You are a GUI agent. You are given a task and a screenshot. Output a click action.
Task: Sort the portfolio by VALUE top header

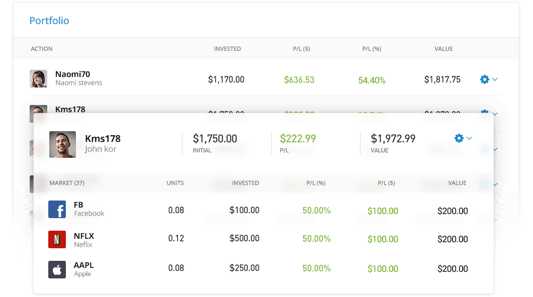click(443, 49)
